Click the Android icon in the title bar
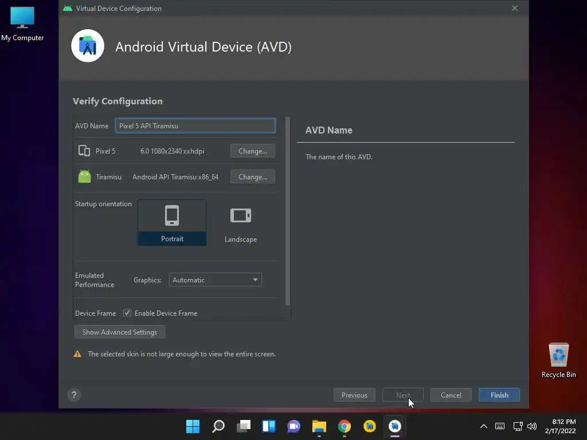587x440 pixels. 68,8
